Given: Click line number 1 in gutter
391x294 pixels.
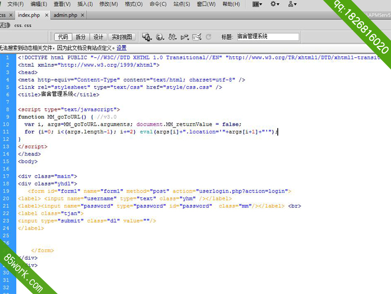Looking at the screenshot, I should tap(8, 57).
